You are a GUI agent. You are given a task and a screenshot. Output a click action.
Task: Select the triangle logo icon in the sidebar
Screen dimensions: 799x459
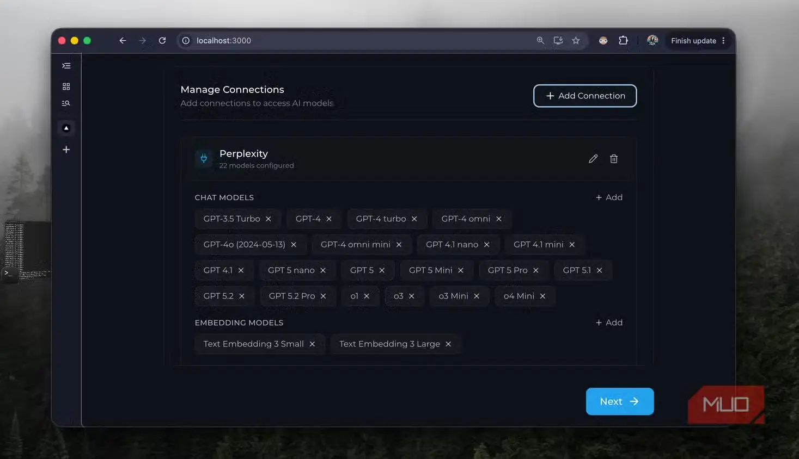(66, 128)
